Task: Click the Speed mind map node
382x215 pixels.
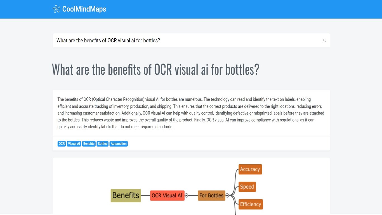Action: point(247,187)
